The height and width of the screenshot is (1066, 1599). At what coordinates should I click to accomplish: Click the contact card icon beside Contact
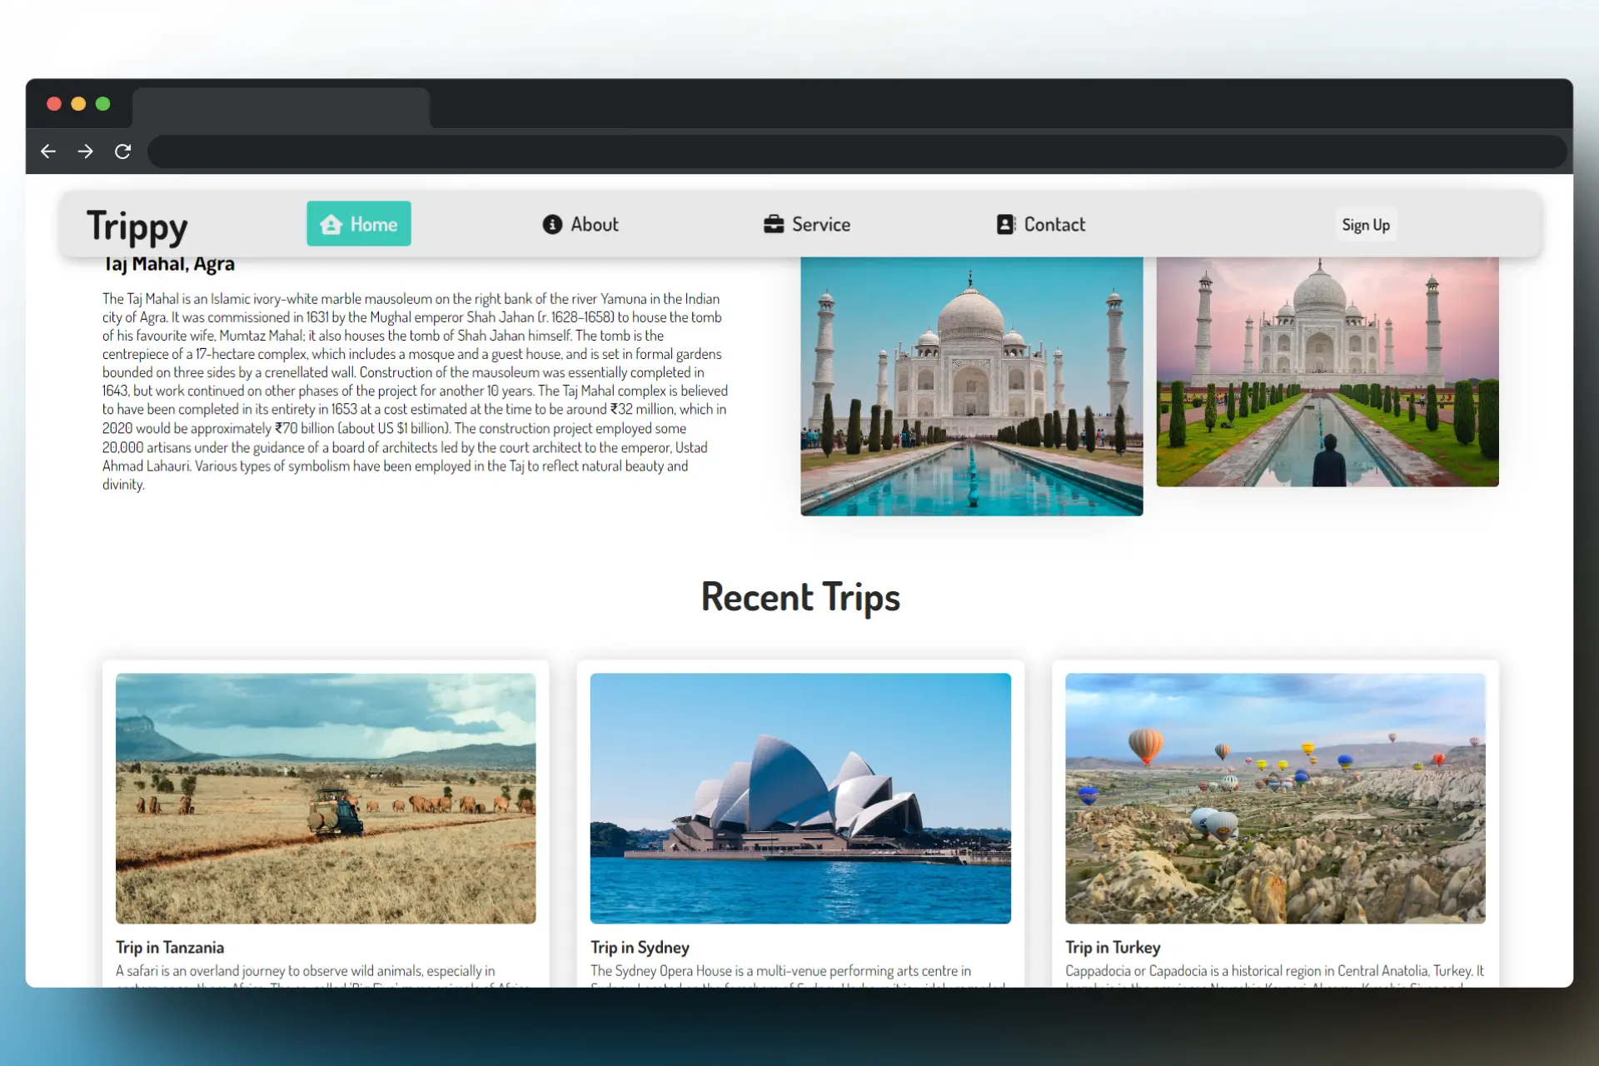tap(1005, 224)
